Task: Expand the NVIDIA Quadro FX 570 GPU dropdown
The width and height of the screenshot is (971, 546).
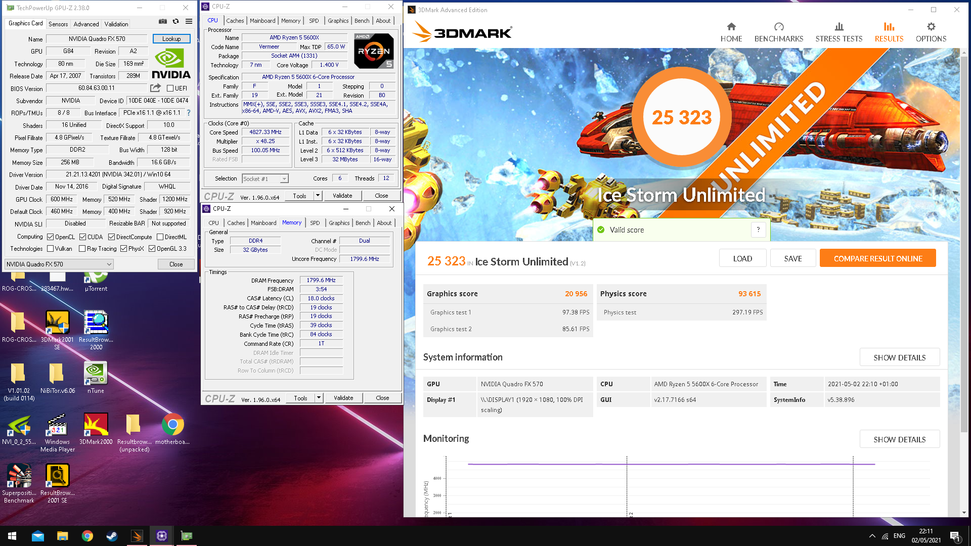Action: [x=59, y=264]
